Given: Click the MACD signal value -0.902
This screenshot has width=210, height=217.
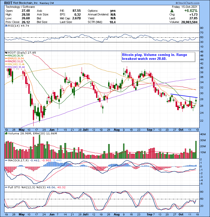Looking at the screenshot, I should (x=46, y=161).
